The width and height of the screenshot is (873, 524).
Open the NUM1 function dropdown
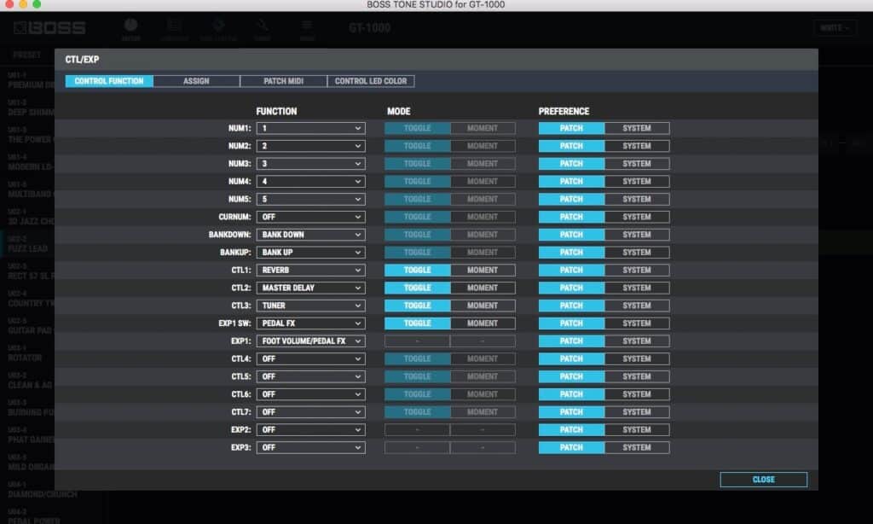click(310, 128)
